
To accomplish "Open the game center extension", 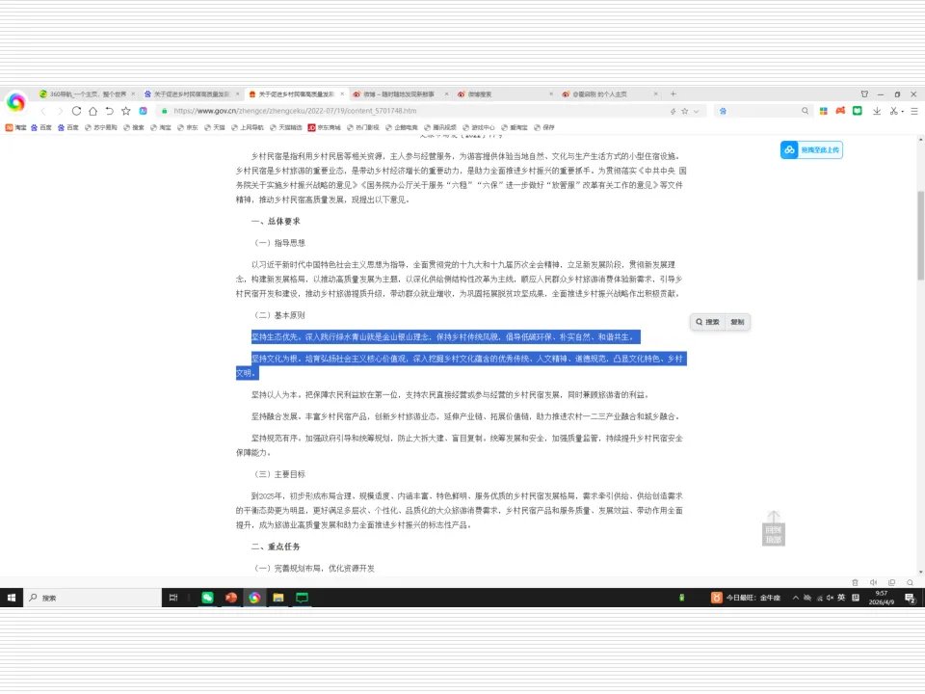I will [x=840, y=111].
